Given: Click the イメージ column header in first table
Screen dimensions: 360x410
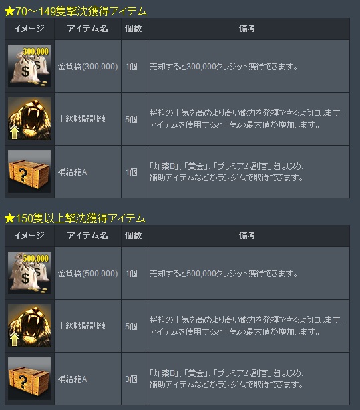Looking at the screenshot, I should [29, 29].
